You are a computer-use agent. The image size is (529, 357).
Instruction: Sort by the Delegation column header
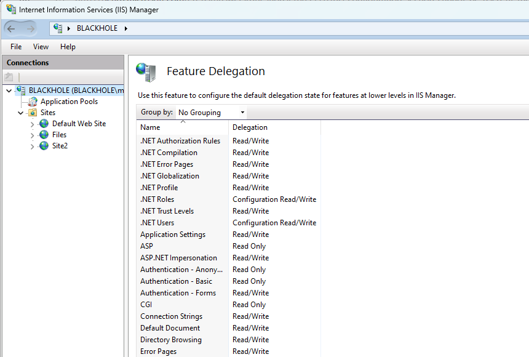pyautogui.click(x=274, y=127)
